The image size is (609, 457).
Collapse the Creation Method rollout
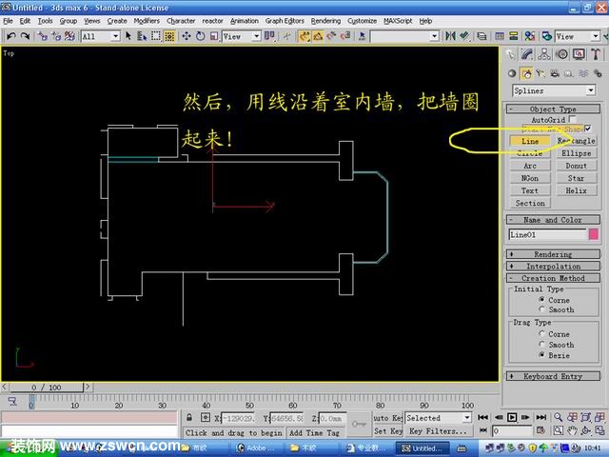tap(553, 278)
